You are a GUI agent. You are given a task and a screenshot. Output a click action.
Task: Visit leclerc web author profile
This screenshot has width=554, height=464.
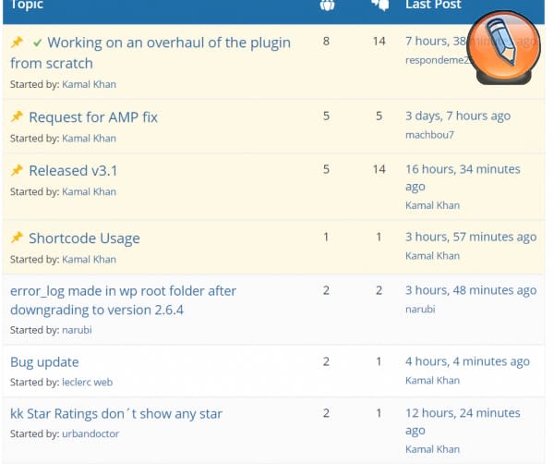click(x=88, y=382)
